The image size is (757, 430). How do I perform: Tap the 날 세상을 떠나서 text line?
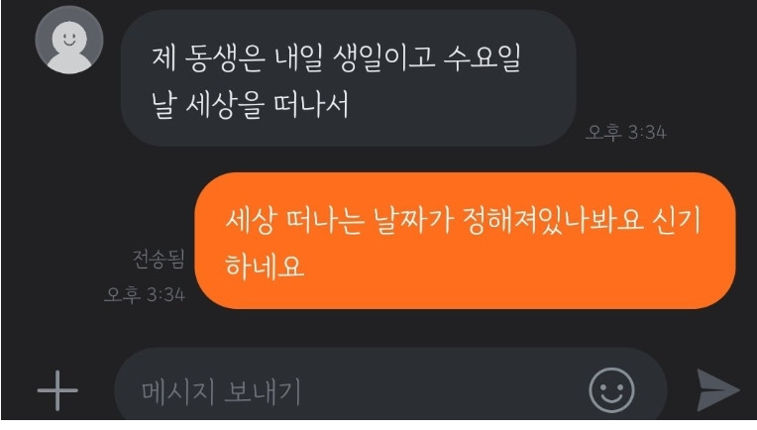(x=250, y=106)
